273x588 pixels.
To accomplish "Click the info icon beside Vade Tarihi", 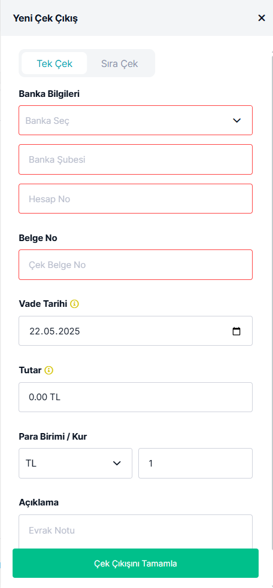I will [74, 304].
